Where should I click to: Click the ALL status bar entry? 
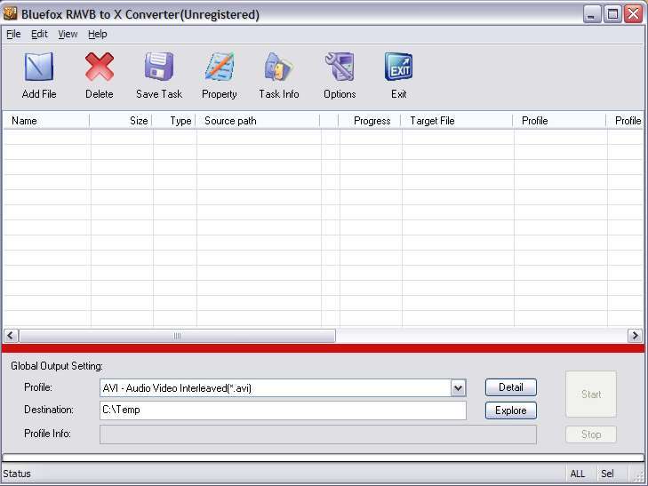tap(578, 474)
